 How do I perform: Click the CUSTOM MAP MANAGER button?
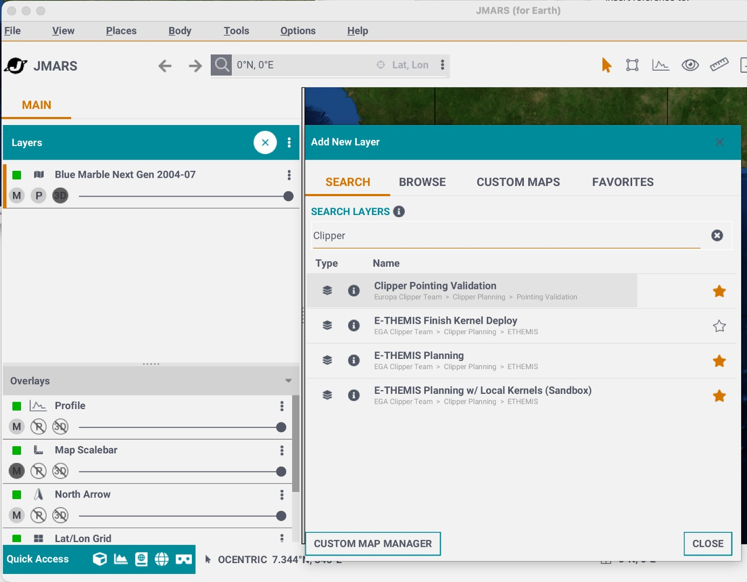pyautogui.click(x=373, y=544)
